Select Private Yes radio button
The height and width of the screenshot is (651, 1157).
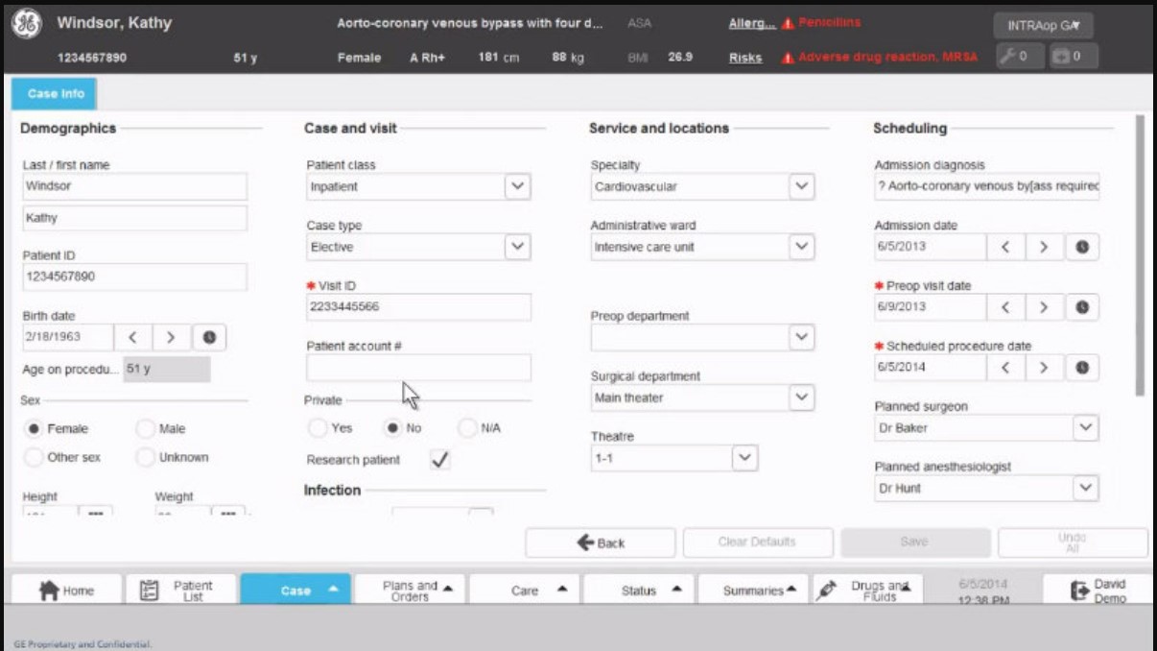[x=318, y=428]
